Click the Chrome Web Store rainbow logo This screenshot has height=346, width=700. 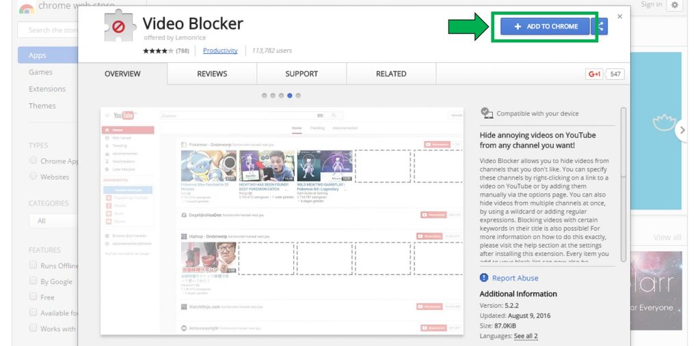27,8
